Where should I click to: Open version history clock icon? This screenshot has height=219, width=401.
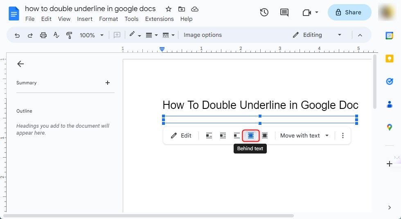(264, 12)
